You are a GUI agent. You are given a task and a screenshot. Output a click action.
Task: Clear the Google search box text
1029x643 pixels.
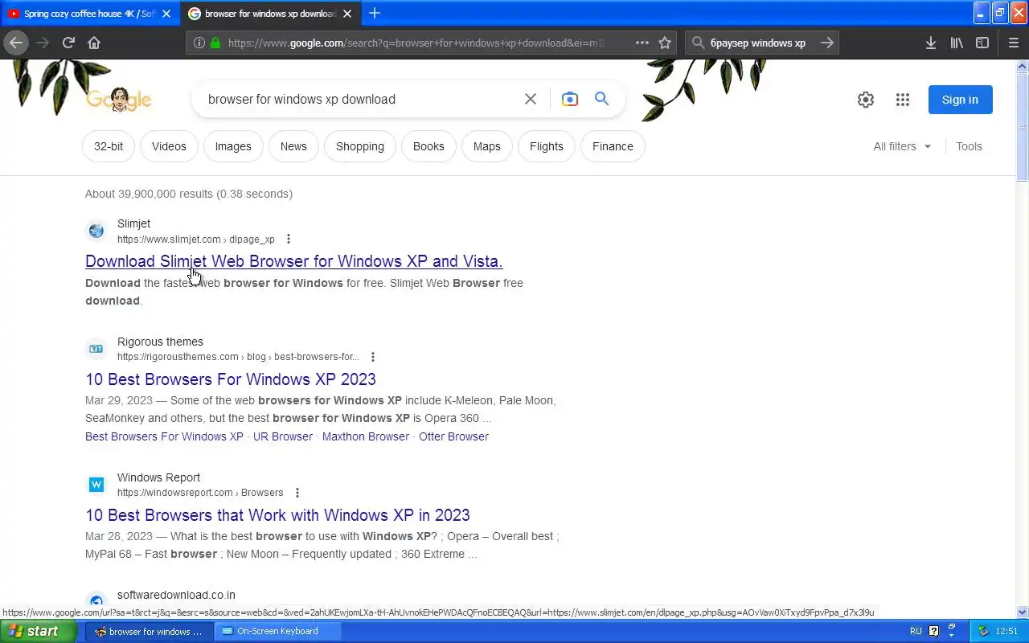click(x=531, y=99)
